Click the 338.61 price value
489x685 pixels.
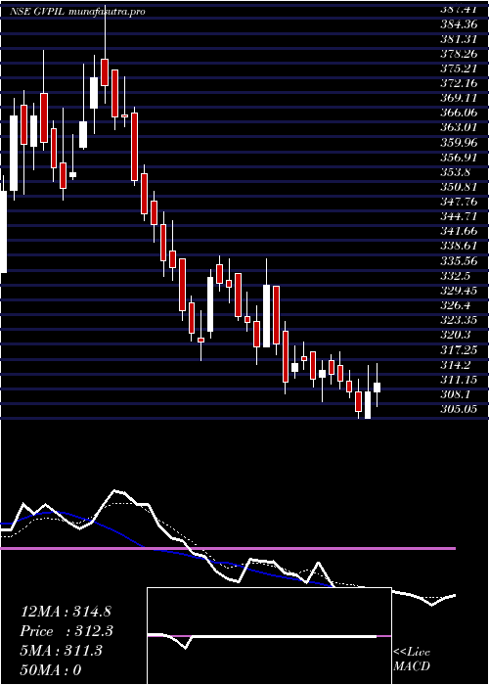(x=457, y=247)
